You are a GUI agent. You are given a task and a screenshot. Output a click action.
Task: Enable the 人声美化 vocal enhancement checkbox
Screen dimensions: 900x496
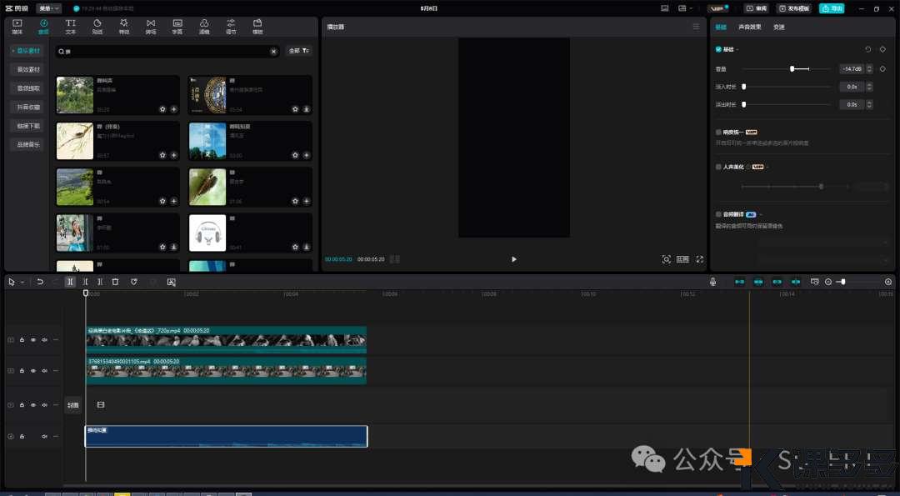point(719,167)
